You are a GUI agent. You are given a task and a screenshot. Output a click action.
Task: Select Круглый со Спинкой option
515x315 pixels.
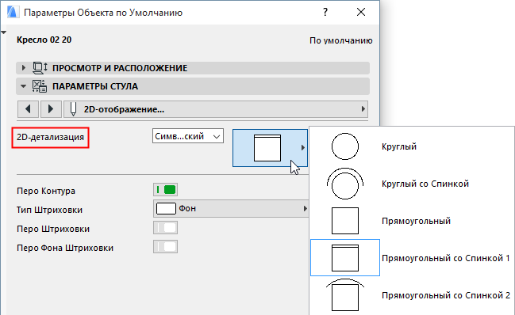coord(412,184)
